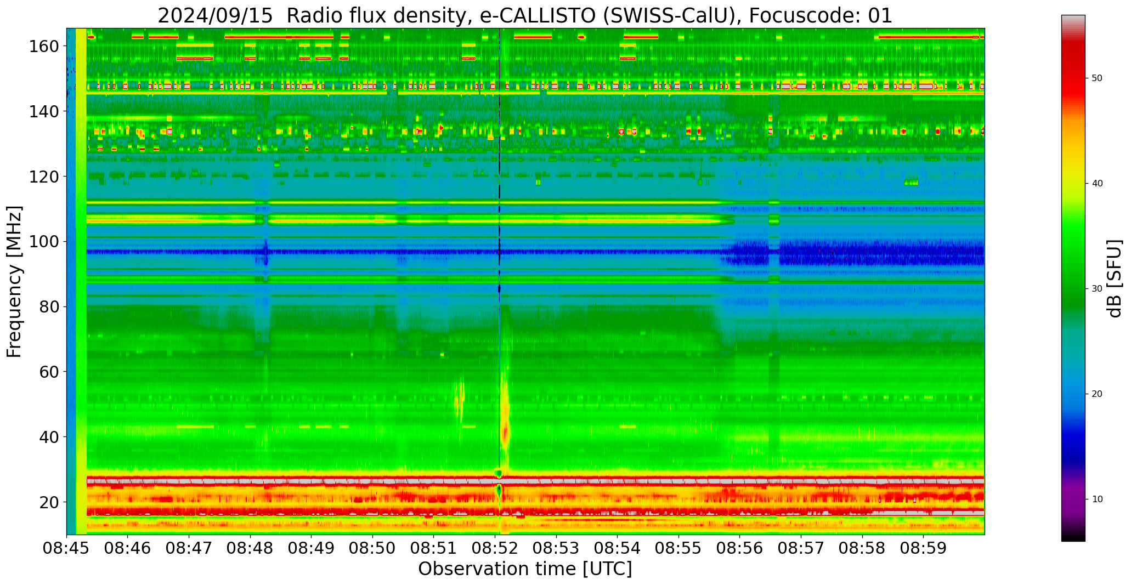Image resolution: width=1131 pixels, height=585 pixels.
Task: Click the 08:56 time tick label
Action: 740,549
